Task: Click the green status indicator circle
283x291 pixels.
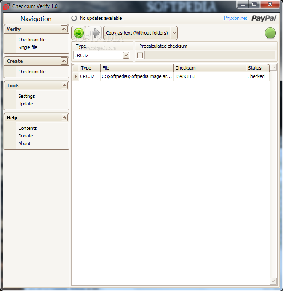Action: [x=270, y=33]
